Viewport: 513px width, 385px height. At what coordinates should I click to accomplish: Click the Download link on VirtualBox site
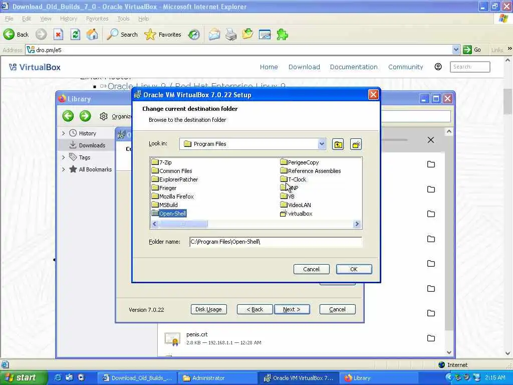click(304, 67)
